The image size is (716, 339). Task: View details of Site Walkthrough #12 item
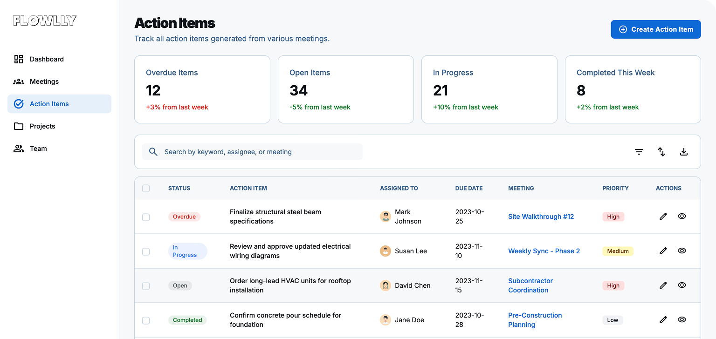tap(682, 217)
